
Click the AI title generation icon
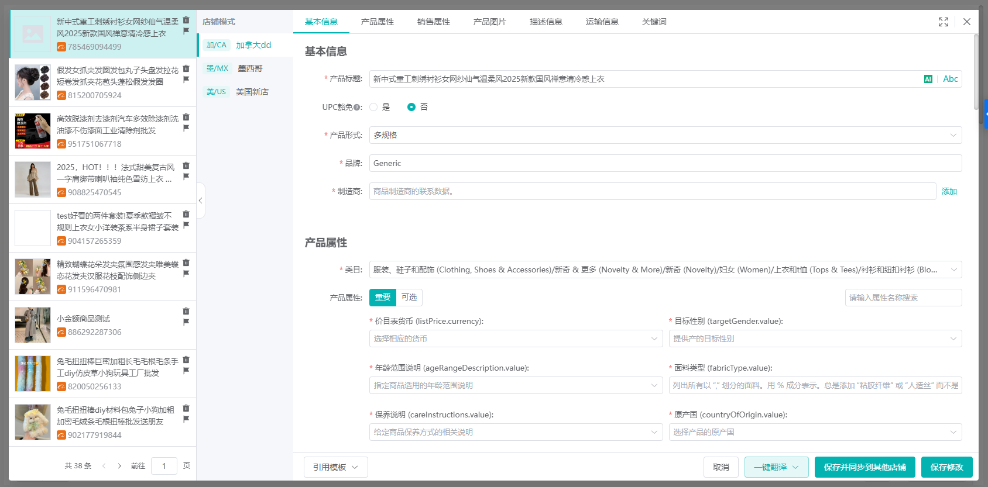(x=928, y=79)
